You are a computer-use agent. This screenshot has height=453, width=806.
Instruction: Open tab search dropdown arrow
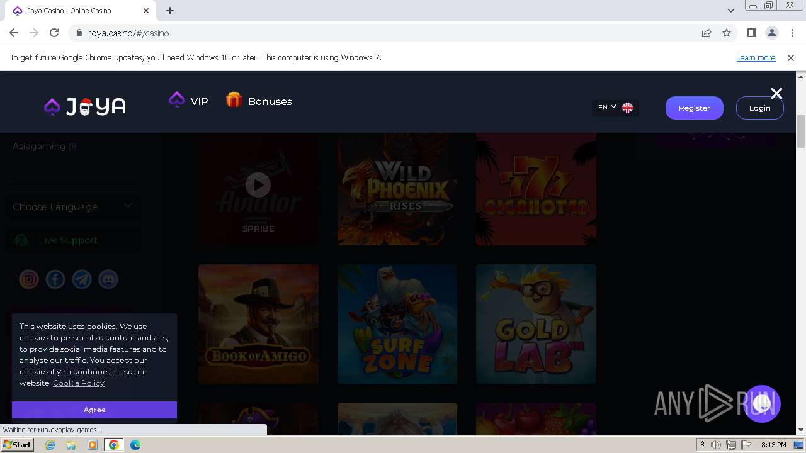[x=730, y=11]
